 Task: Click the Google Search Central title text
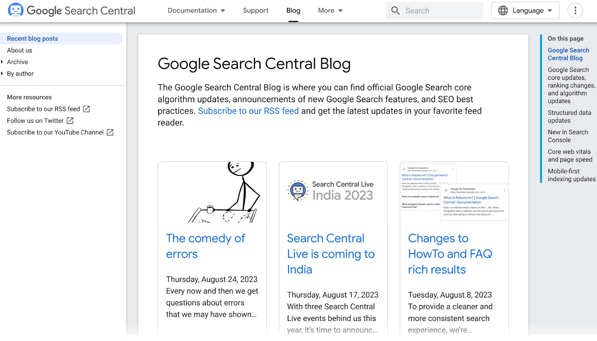81,10
